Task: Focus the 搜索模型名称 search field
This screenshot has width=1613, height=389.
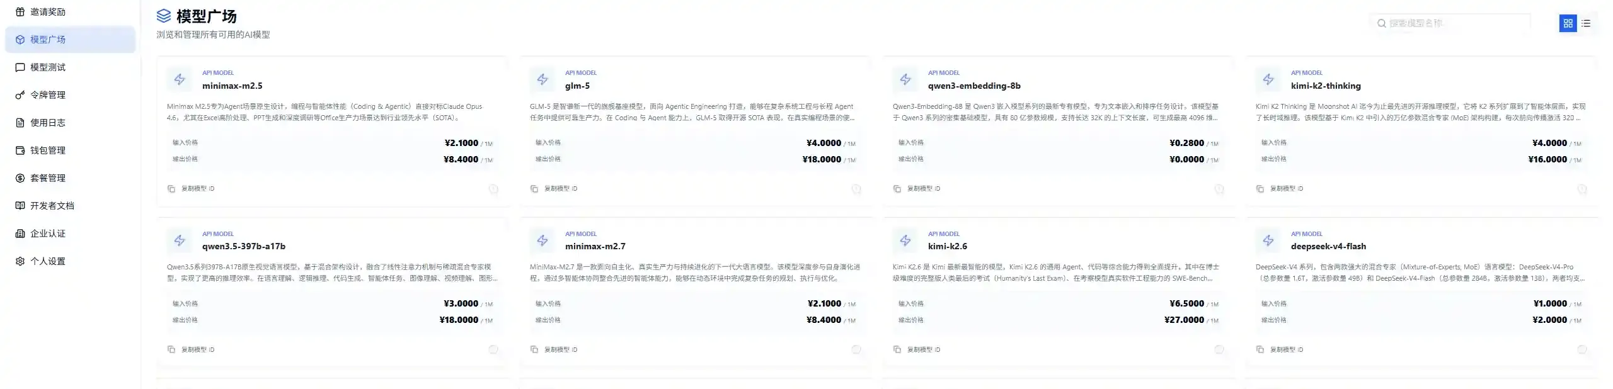Action: [1450, 23]
